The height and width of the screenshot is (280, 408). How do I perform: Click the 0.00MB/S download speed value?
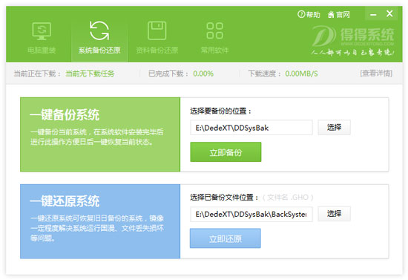tap(301, 74)
